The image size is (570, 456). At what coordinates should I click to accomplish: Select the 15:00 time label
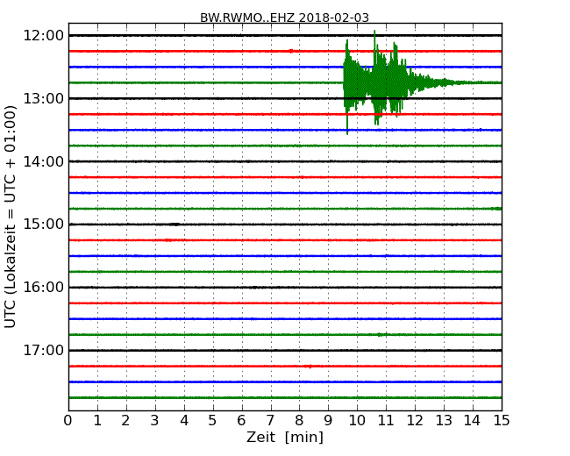(44, 224)
